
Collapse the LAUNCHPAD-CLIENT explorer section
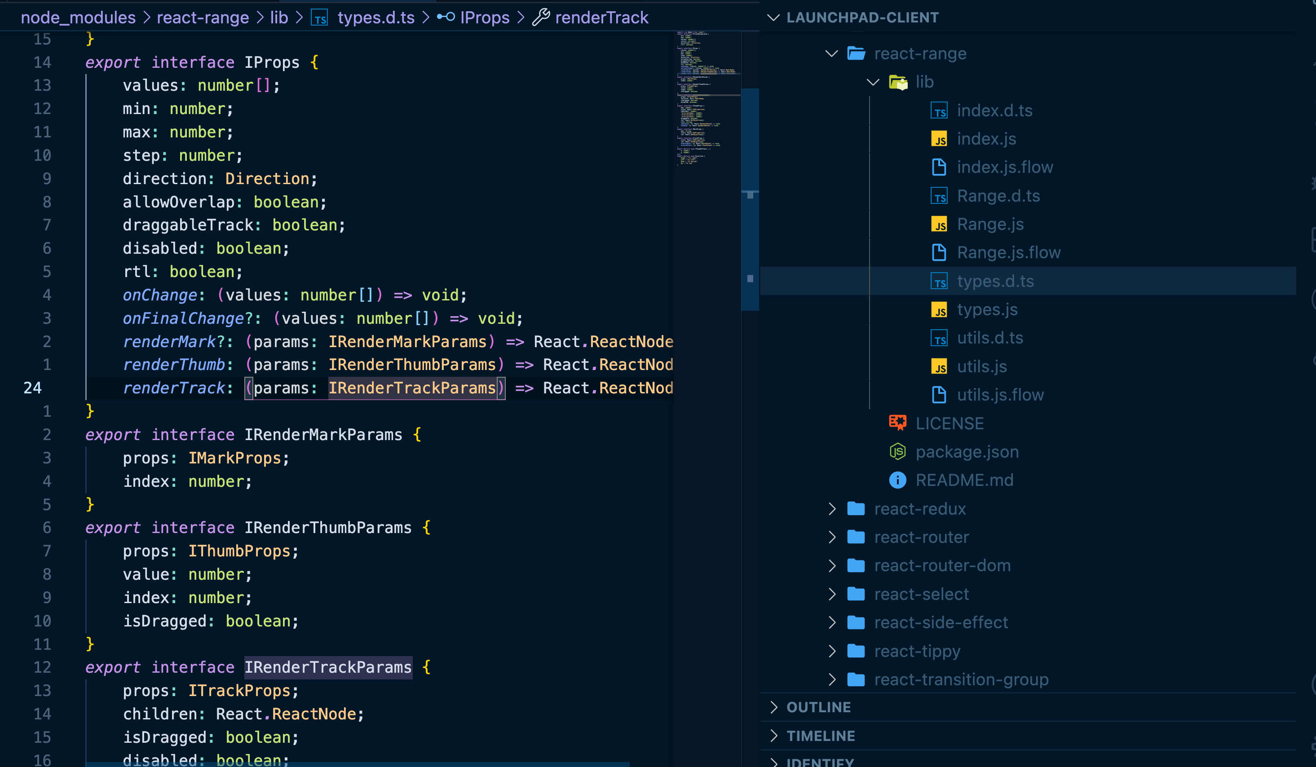point(861,18)
